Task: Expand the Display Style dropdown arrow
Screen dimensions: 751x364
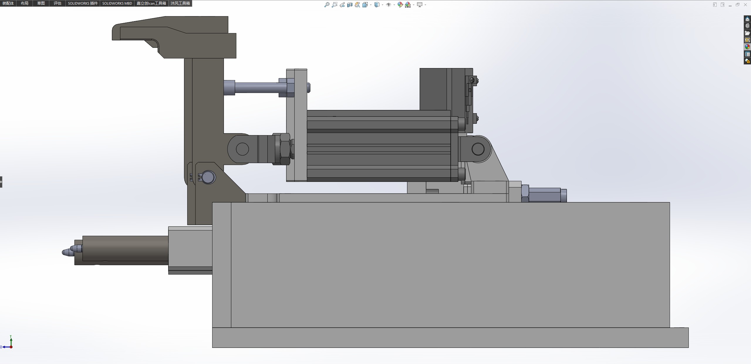Action: click(x=382, y=5)
